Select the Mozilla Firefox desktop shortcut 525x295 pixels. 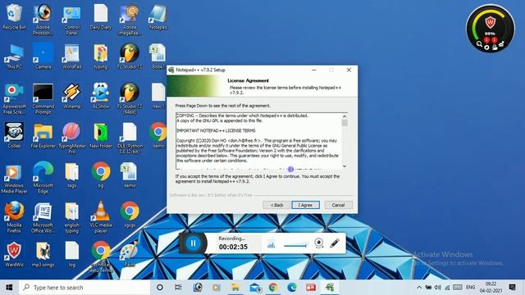click(x=14, y=217)
